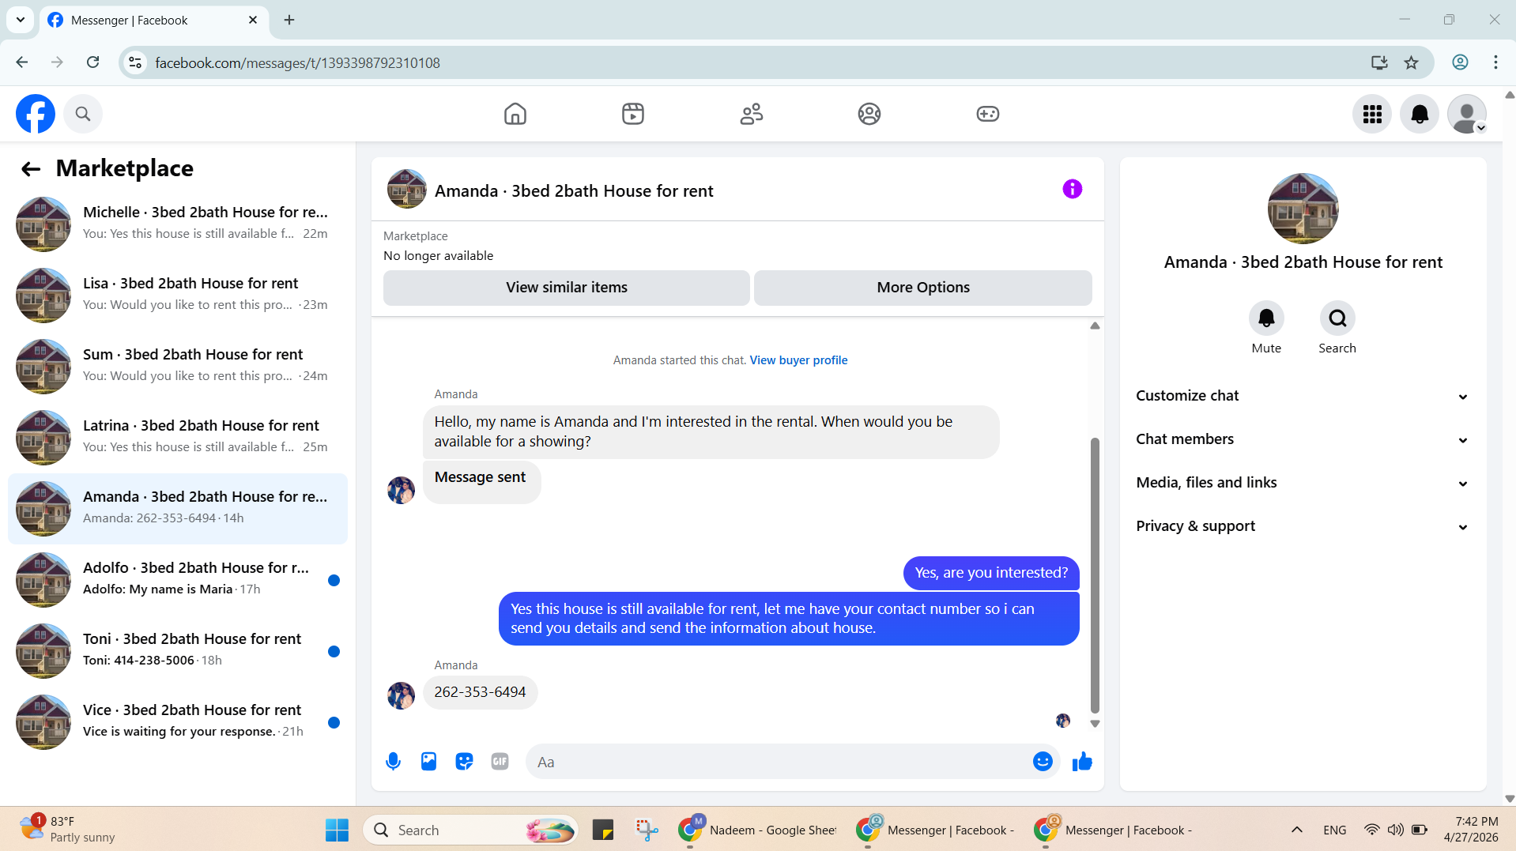Open the Chrome profile icon

1460,62
